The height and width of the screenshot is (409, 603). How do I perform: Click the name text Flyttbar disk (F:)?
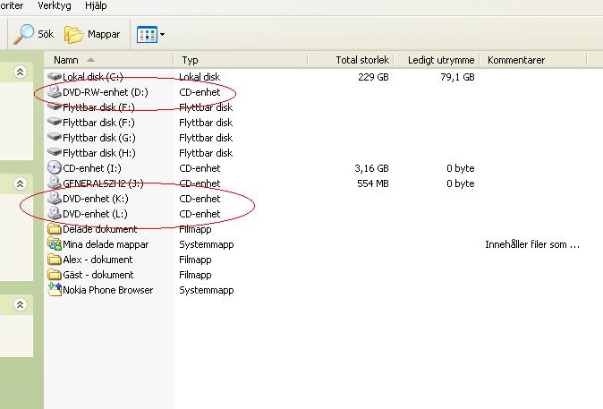point(98,123)
